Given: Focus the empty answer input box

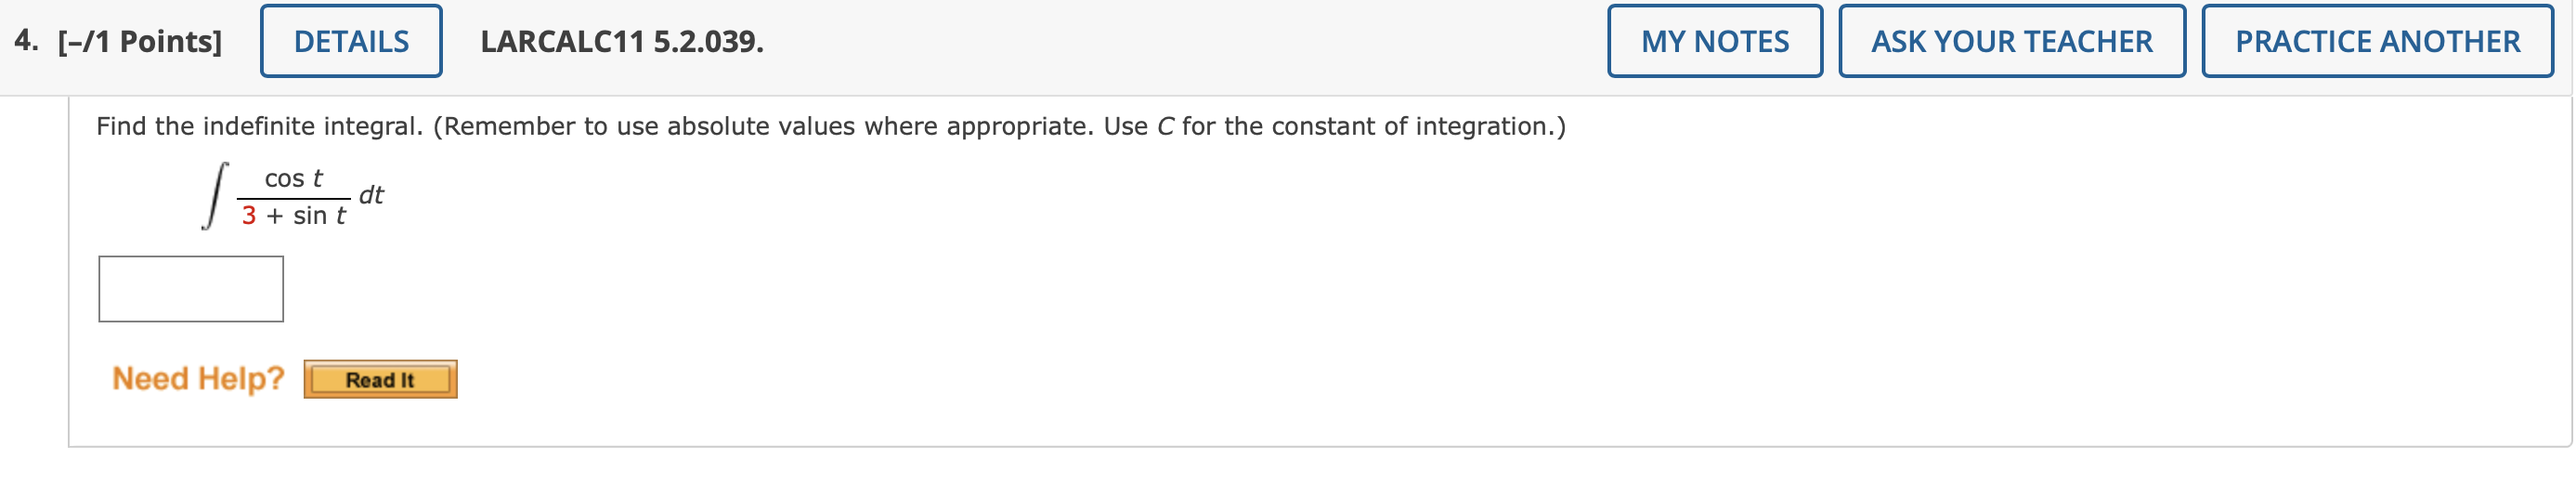Looking at the screenshot, I should (191, 289).
